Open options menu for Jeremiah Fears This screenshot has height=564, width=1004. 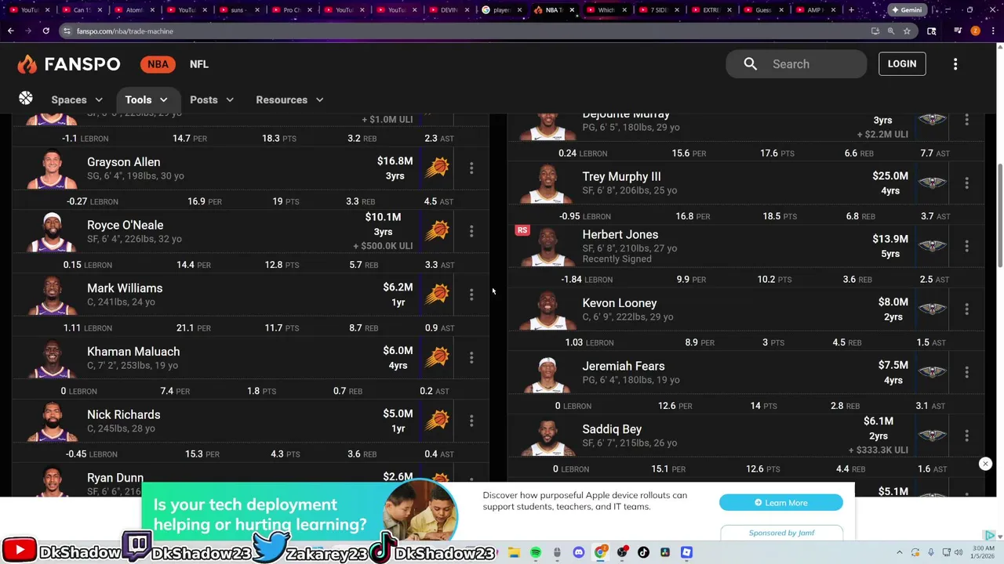tap(966, 372)
